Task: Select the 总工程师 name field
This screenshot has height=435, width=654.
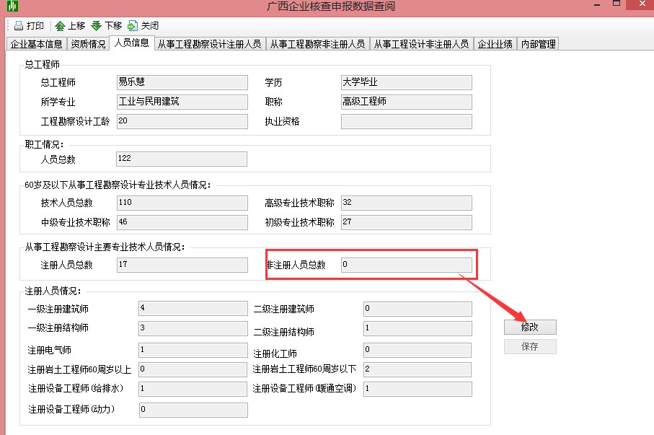Action: [181, 82]
